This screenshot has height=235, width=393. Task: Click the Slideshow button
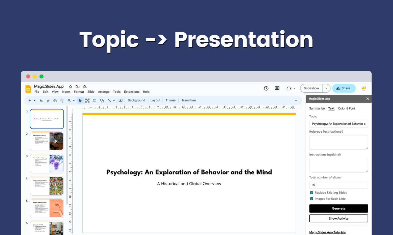[311, 88]
